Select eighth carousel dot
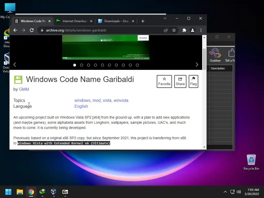 pos(123,65)
